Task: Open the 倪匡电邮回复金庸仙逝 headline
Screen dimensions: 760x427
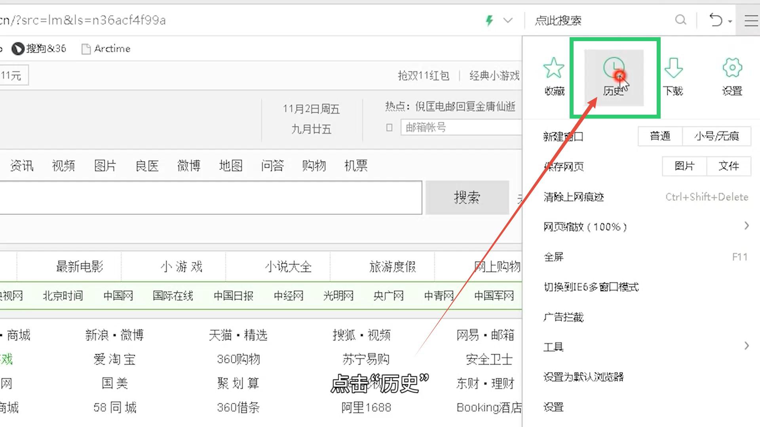Action: pos(465,106)
